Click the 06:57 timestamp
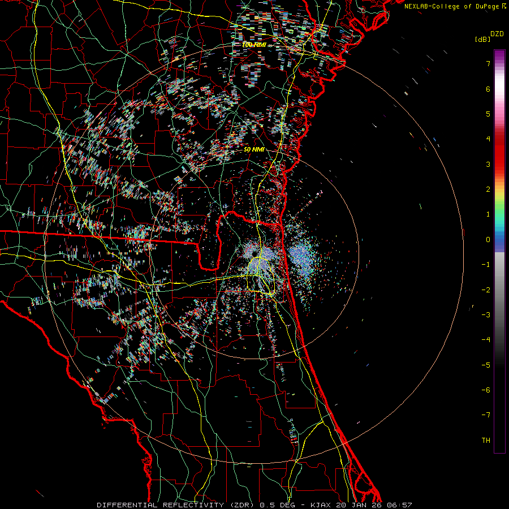The image size is (509, 509). click(400, 505)
